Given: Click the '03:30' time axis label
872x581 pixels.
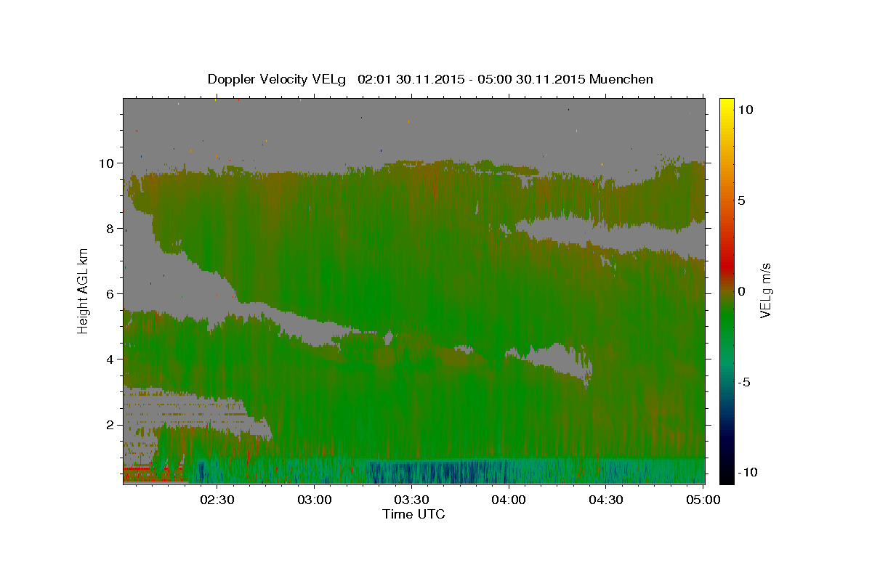Looking at the screenshot, I should [x=412, y=500].
